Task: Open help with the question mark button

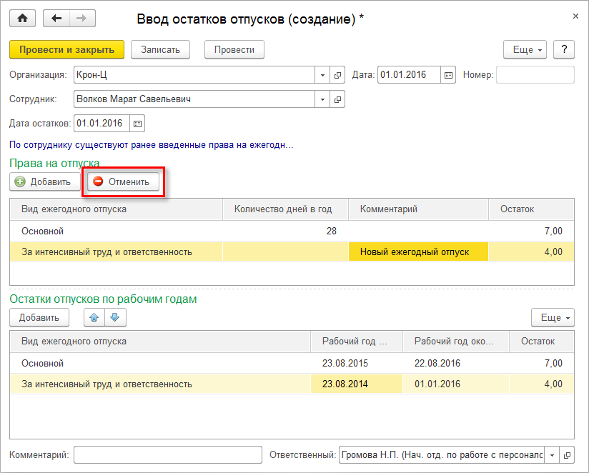Action: coord(565,49)
